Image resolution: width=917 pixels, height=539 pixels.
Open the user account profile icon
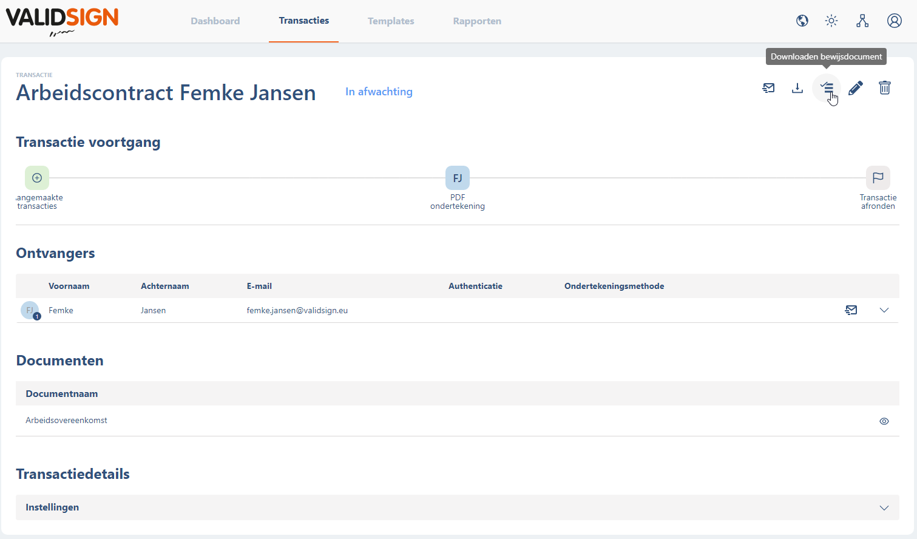click(895, 21)
